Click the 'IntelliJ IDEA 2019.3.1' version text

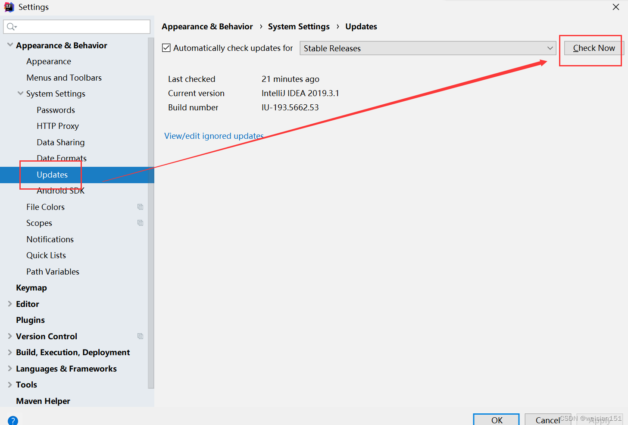(300, 93)
